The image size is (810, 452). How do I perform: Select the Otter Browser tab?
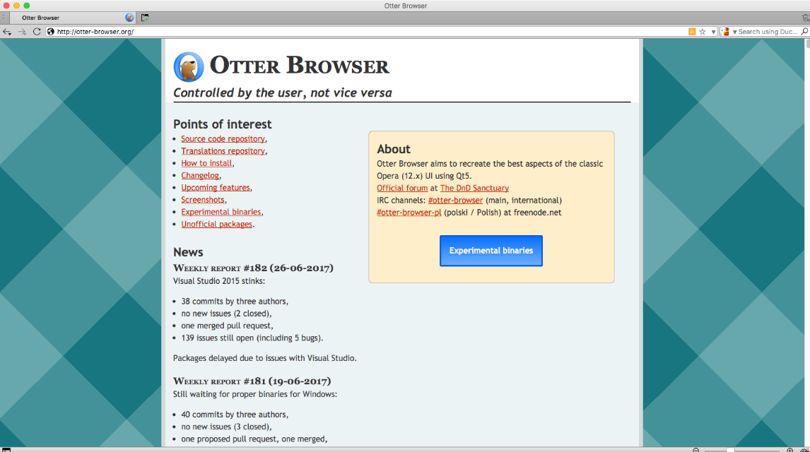pyautogui.click(x=72, y=18)
